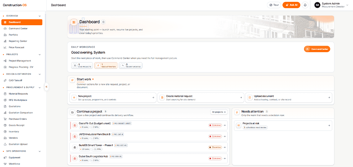Screen dimensions: 353x167
Task: Click the Projects at risk icon
Action: point(239,125)
